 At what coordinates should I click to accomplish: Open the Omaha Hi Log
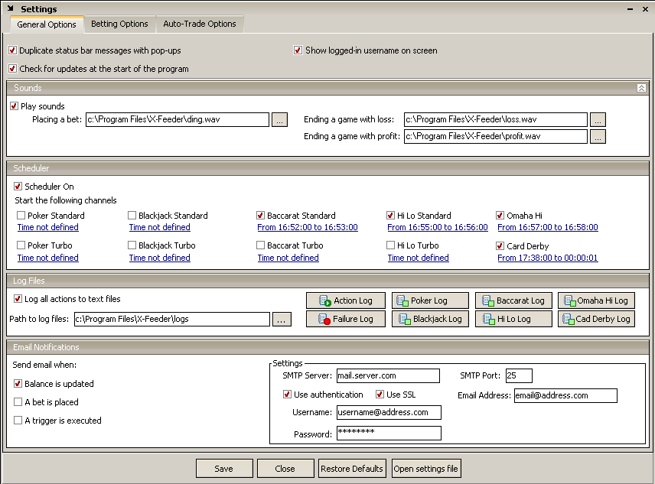(x=596, y=300)
